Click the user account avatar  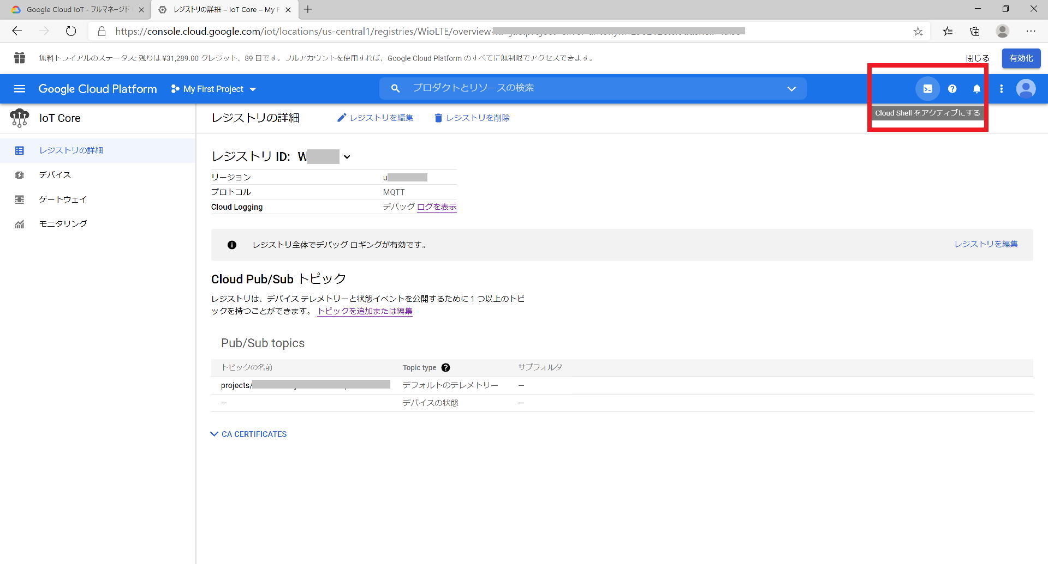click(1026, 89)
